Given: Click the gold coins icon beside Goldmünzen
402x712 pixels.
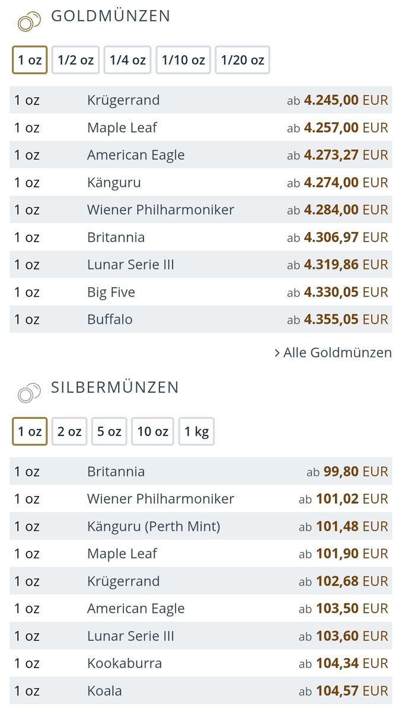Looking at the screenshot, I should (29, 22).
